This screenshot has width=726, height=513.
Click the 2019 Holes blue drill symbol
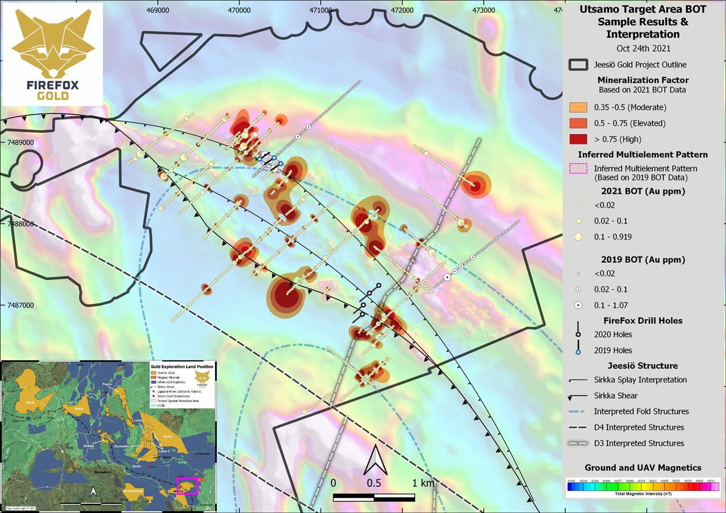[x=578, y=348]
